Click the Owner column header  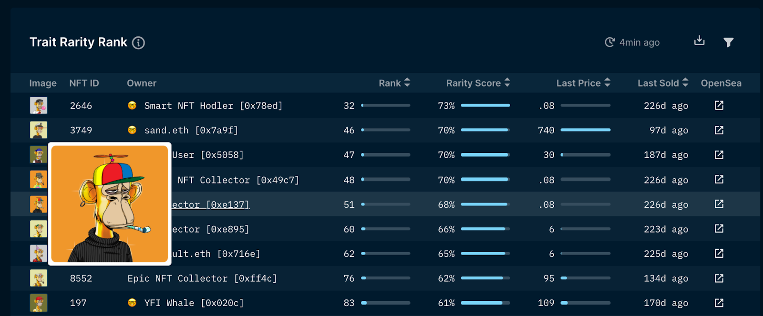[142, 83]
